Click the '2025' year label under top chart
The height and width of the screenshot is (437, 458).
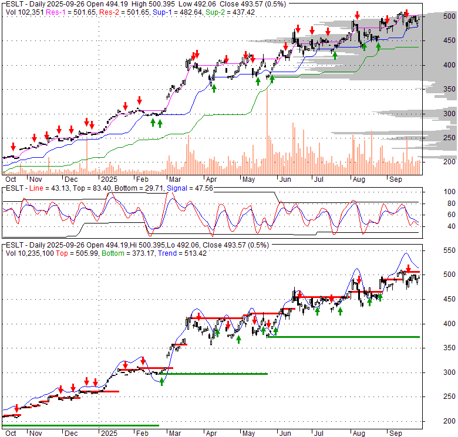(109, 179)
